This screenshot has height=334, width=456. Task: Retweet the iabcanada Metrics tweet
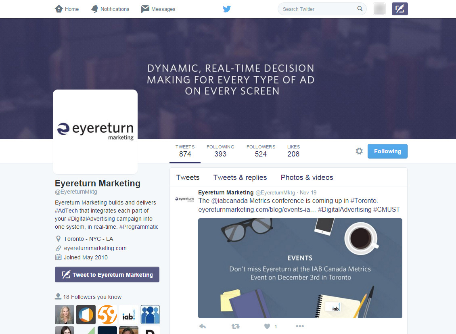235,326
